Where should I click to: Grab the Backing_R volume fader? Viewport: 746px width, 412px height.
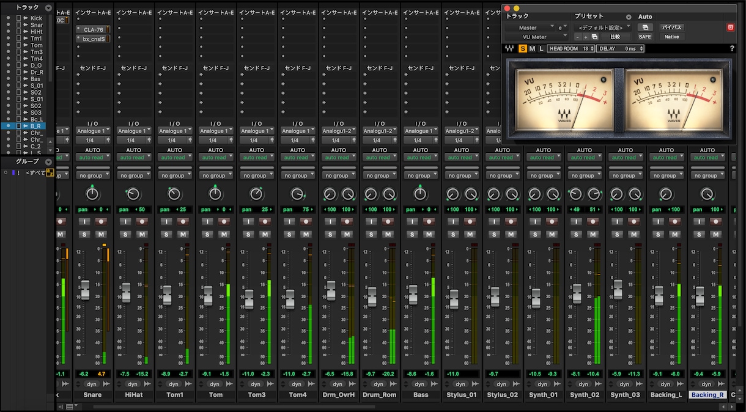click(x=700, y=297)
